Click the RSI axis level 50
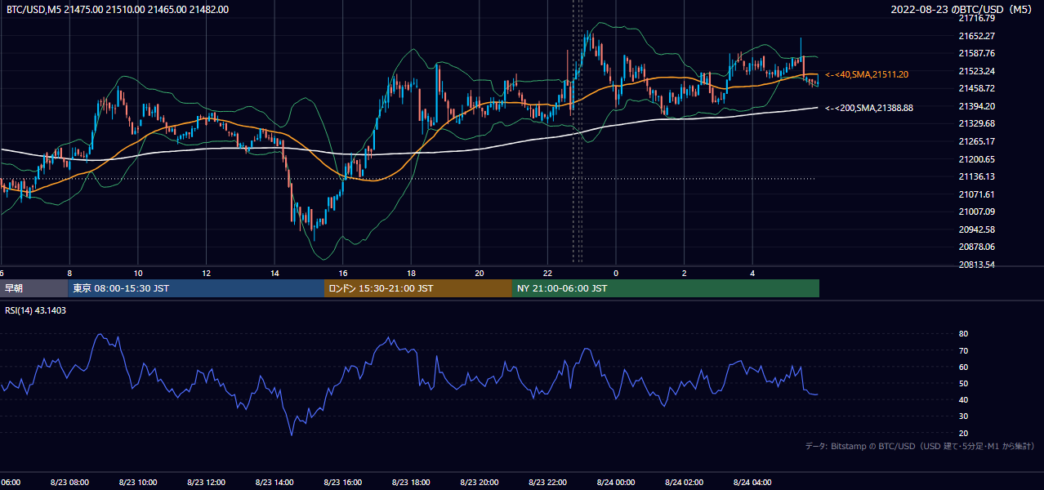Screen dimensions: 1044x490 click(964, 383)
